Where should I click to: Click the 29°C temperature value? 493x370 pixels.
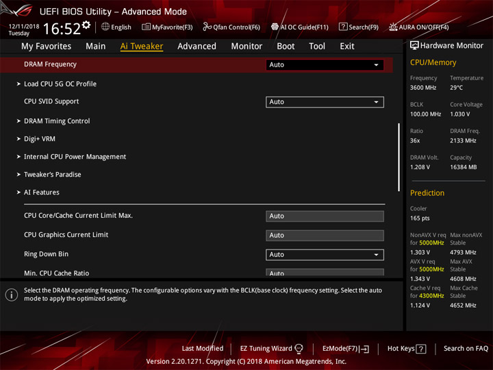point(456,88)
